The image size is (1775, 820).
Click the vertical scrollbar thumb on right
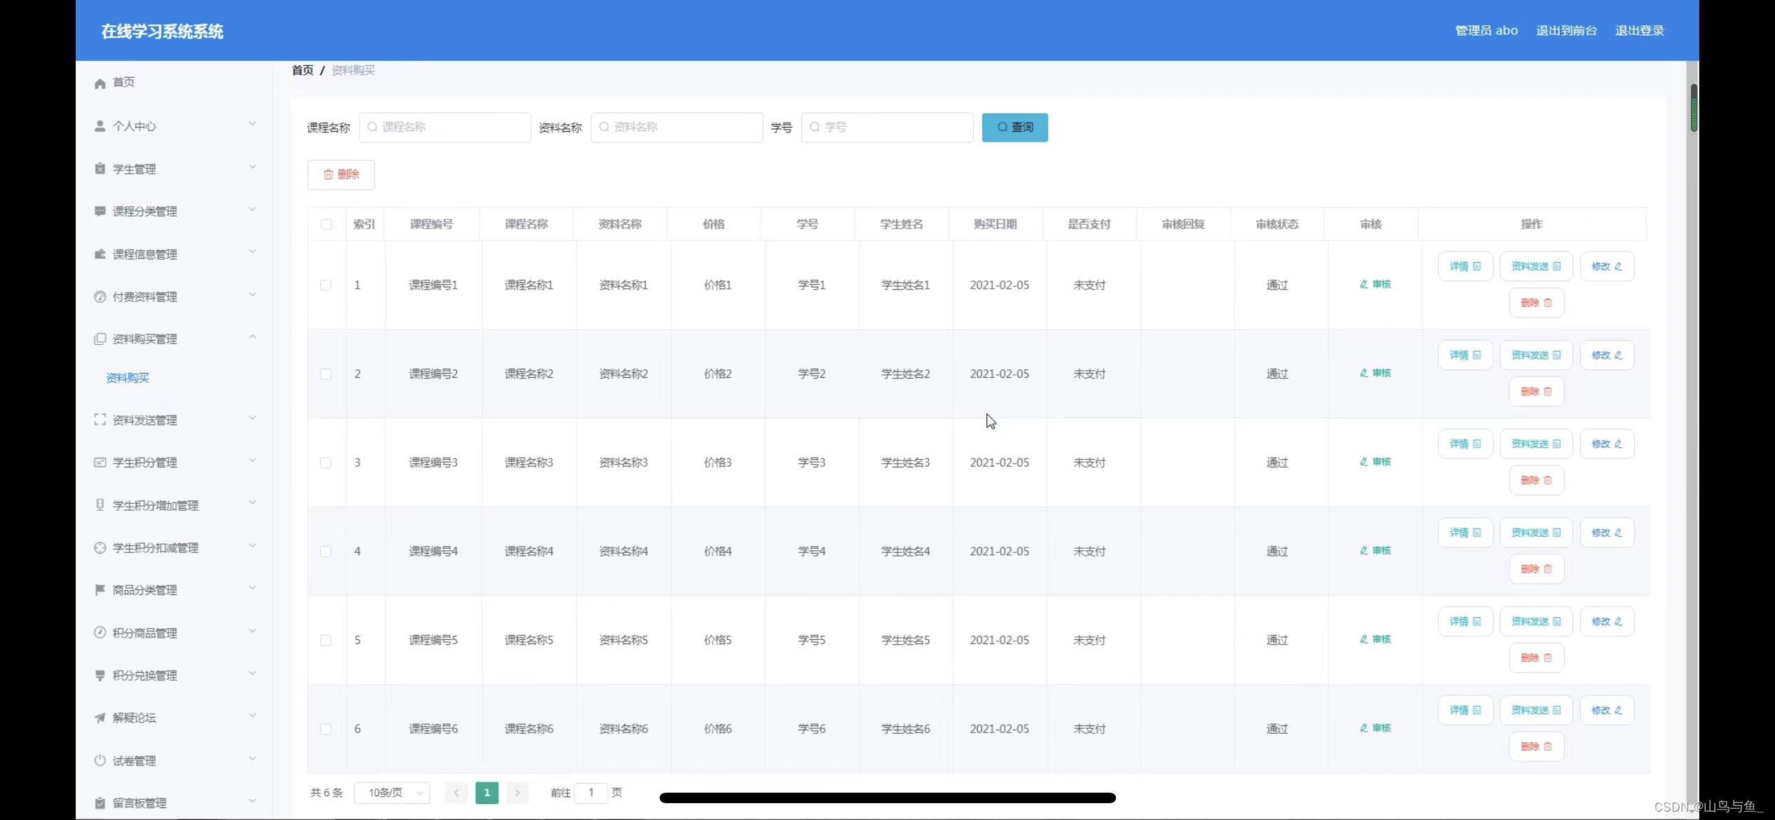[x=1694, y=108]
